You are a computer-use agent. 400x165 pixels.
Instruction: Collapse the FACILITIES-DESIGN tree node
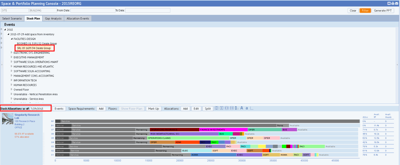click(12, 39)
